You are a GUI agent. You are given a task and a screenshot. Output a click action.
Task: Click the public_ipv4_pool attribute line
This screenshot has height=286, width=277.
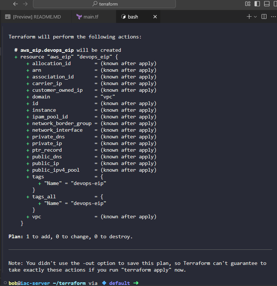[x=91, y=170]
